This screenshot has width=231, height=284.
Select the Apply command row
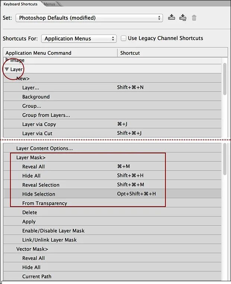pyautogui.click(x=112, y=221)
